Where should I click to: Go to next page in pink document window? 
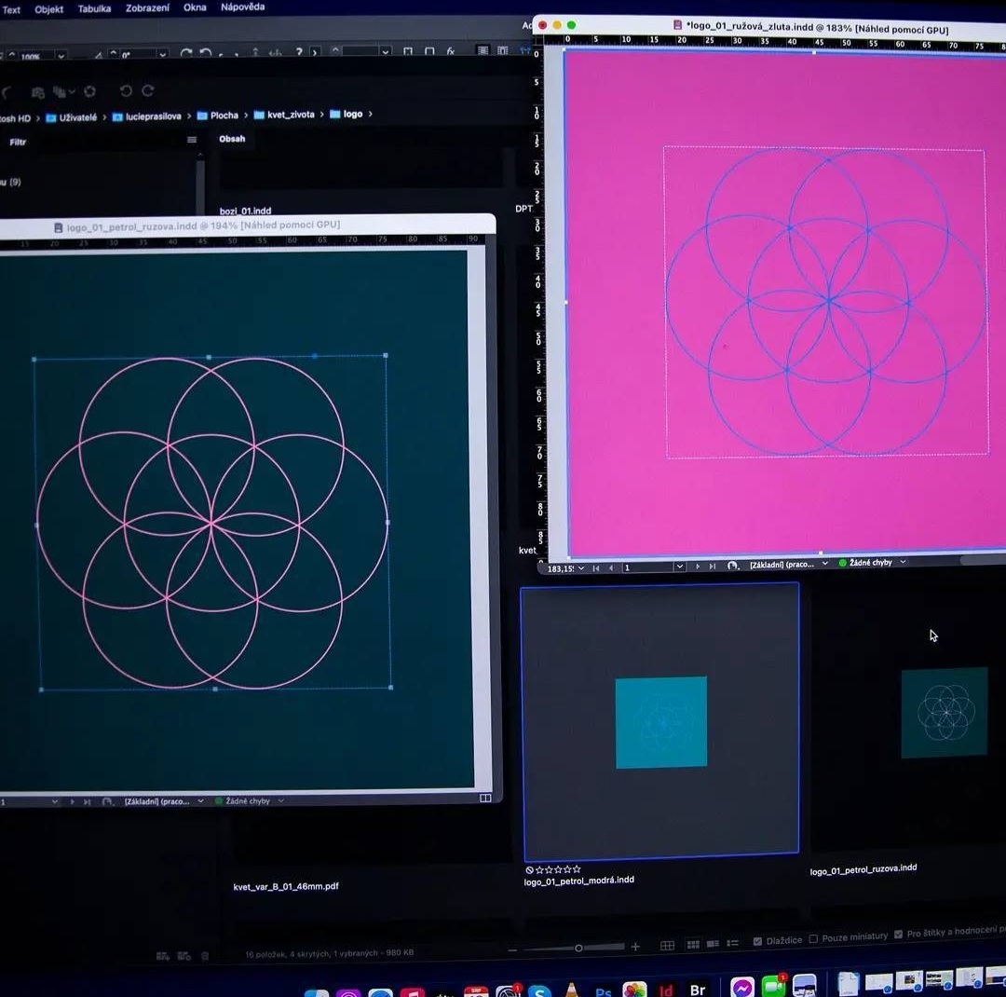(x=698, y=567)
